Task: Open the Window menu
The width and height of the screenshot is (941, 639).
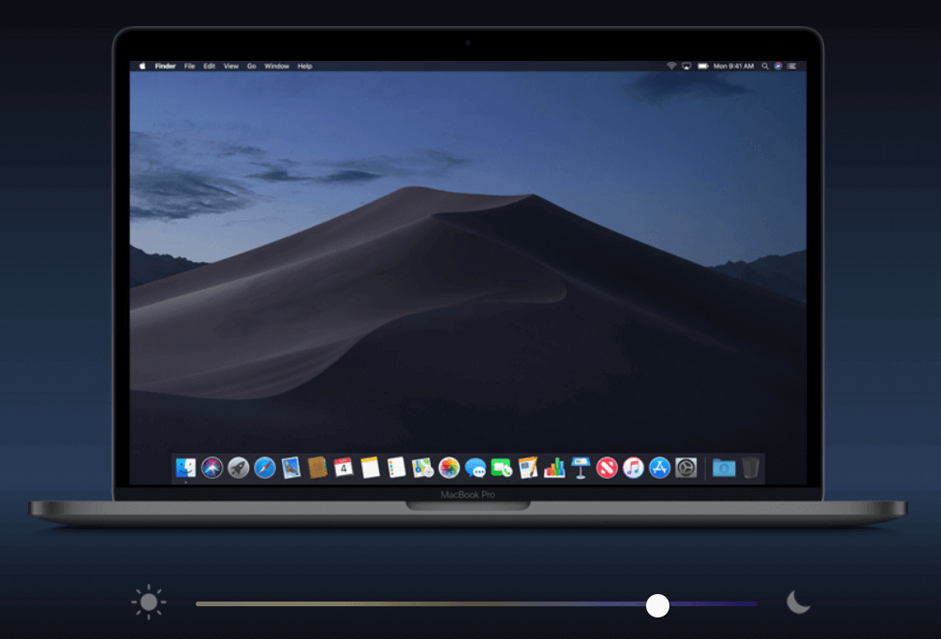Action: [x=276, y=65]
